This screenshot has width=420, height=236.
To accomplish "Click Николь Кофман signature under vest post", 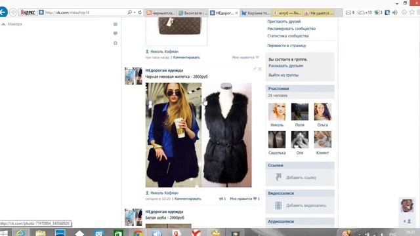I will [x=164, y=193].
